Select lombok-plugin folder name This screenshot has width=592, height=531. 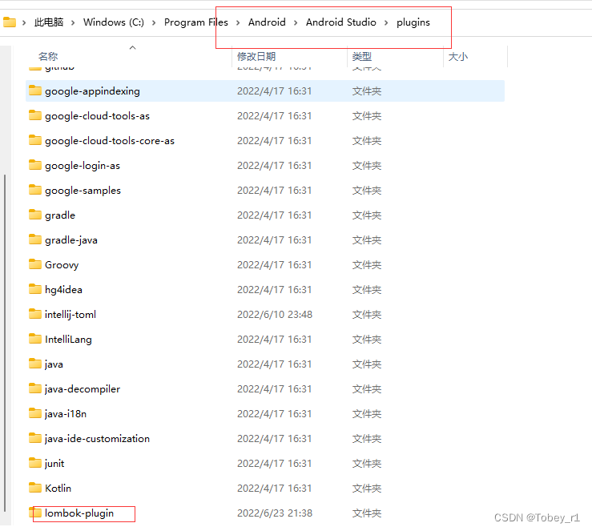point(79,513)
